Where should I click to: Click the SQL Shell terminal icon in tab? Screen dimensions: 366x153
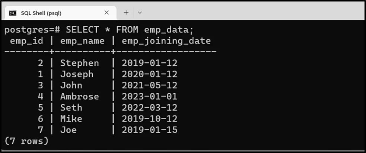(13, 13)
